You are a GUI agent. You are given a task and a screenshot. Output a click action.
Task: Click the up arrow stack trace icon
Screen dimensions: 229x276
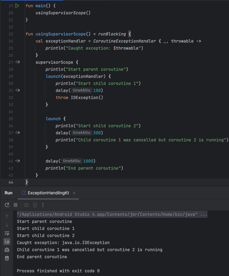coord(7,216)
